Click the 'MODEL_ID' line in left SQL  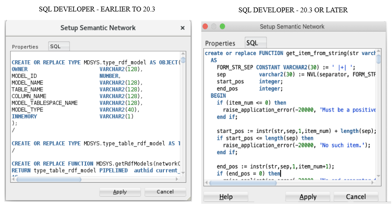click(x=66, y=76)
